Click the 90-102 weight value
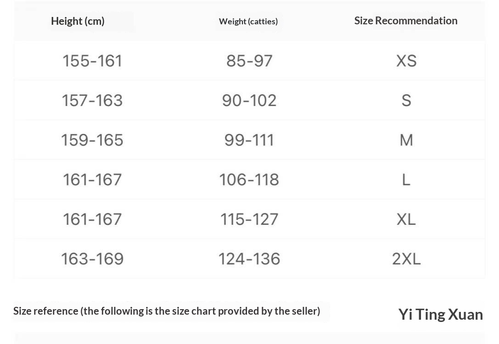Image resolution: width=499 pixels, height=344 pixels. pyautogui.click(x=249, y=100)
